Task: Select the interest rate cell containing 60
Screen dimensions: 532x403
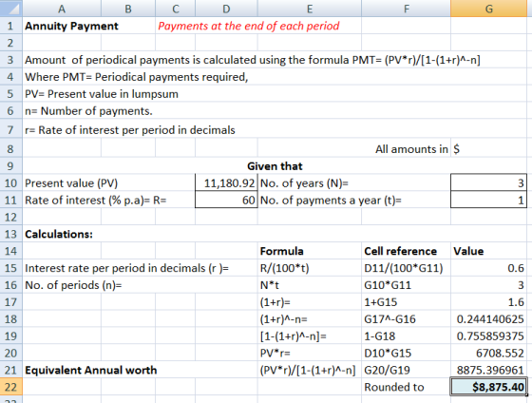Action: pos(226,200)
